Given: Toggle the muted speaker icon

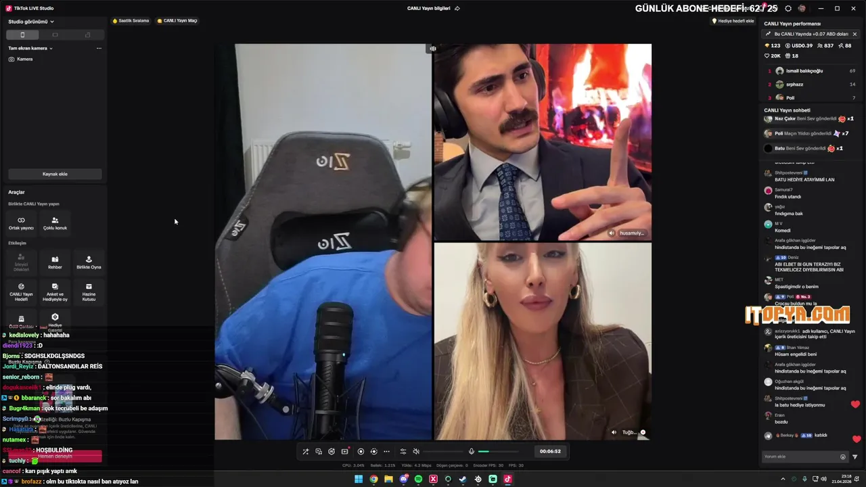Looking at the screenshot, I should [416, 451].
